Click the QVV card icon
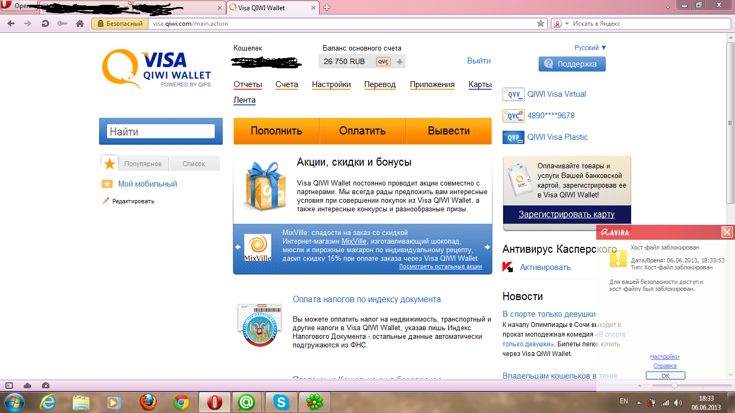The height and width of the screenshot is (413, 735). [513, 95]
